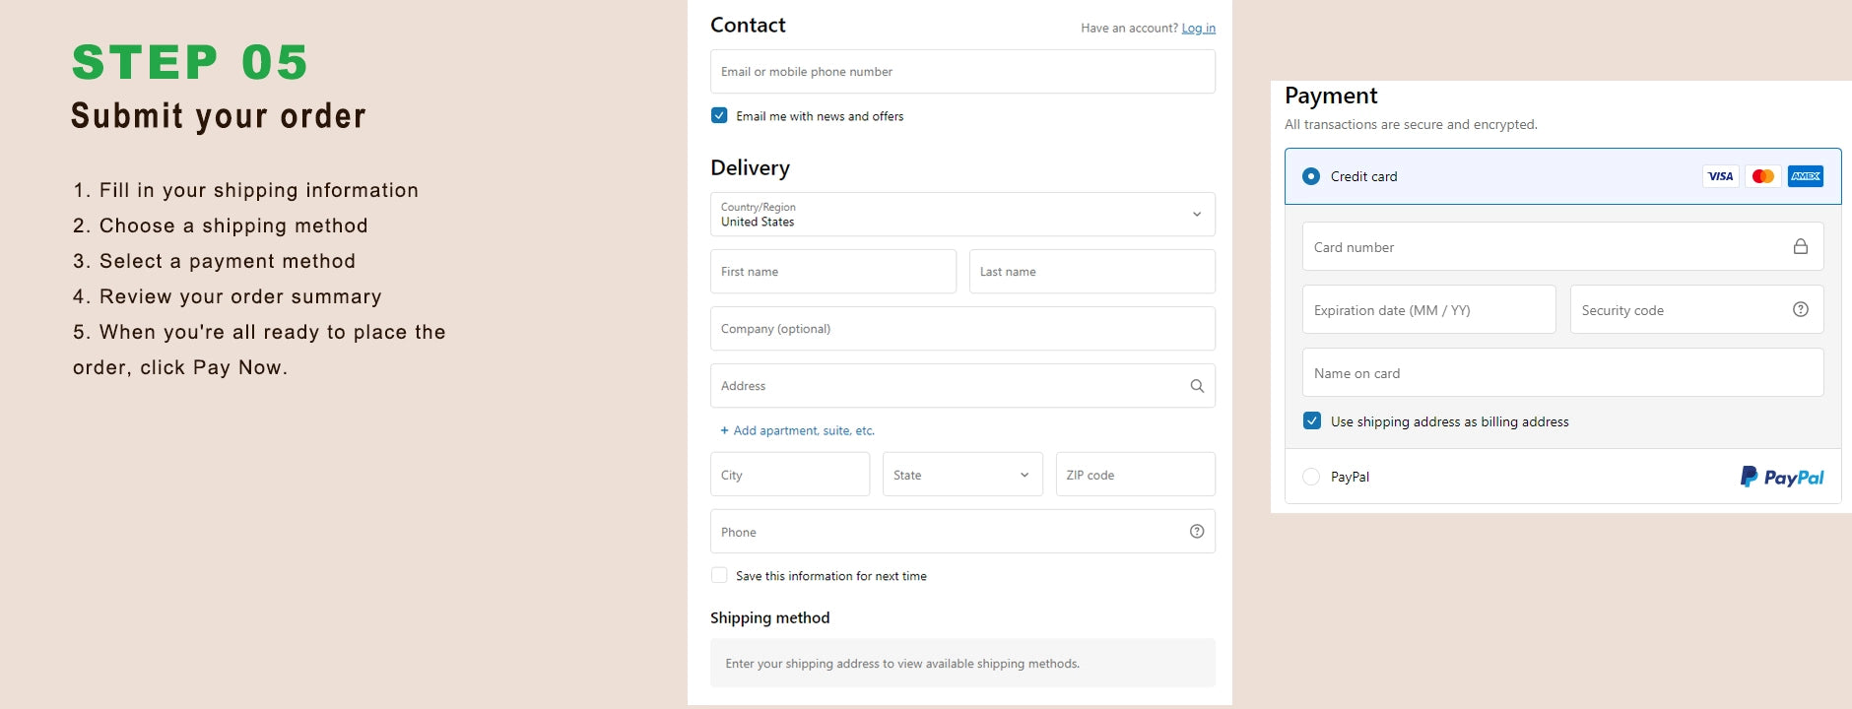This screenshot has height=709, width=1852.
Task: Click the security code help icon
Action: click(x=1800, y=310)
